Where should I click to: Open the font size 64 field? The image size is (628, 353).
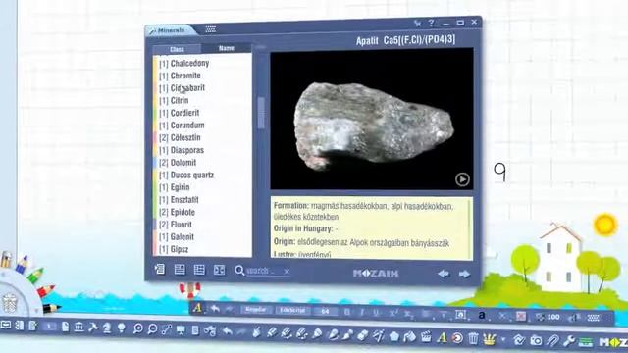click(325, 312)
